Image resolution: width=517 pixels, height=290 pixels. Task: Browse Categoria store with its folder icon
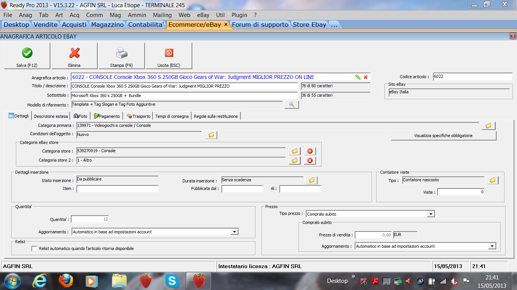click(294, 151)
